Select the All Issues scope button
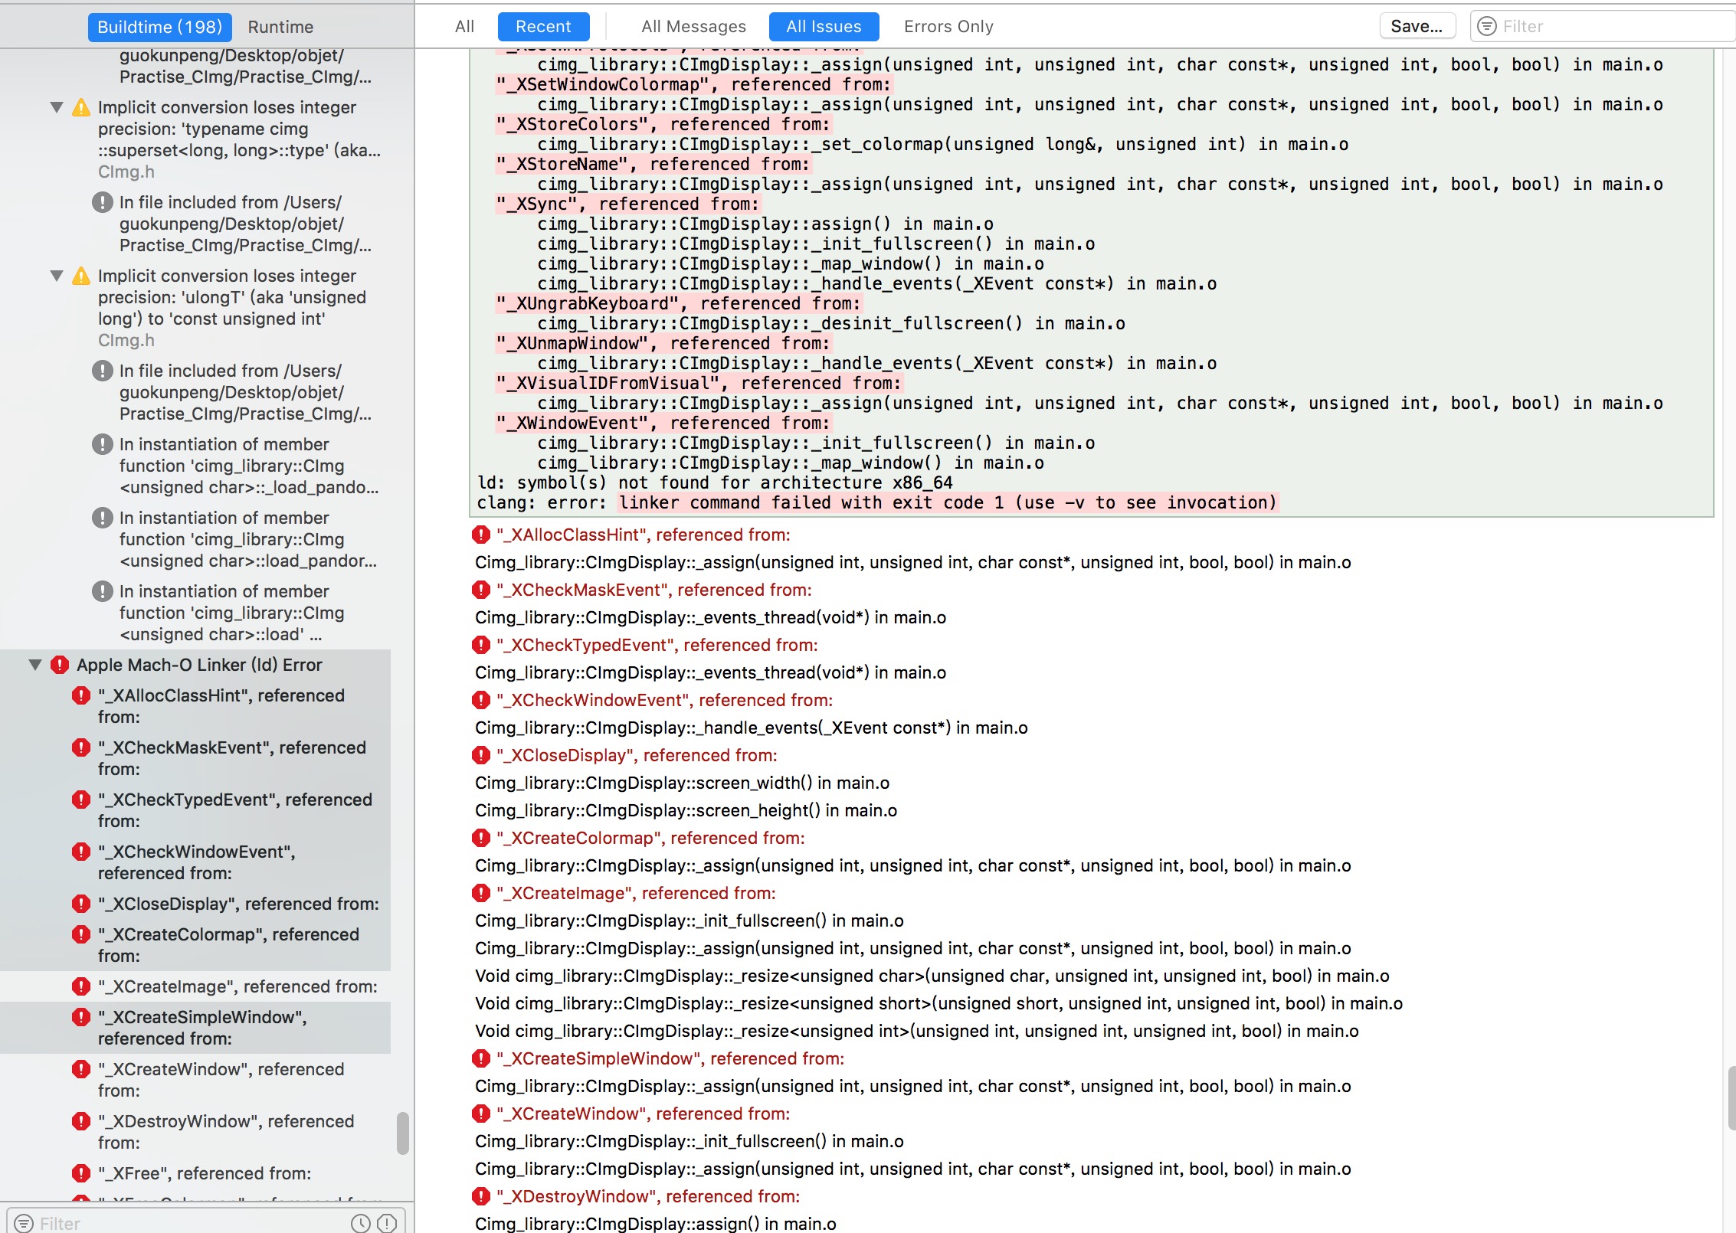The width and height of the screenshot is (1736, 1233). [823, 26]
